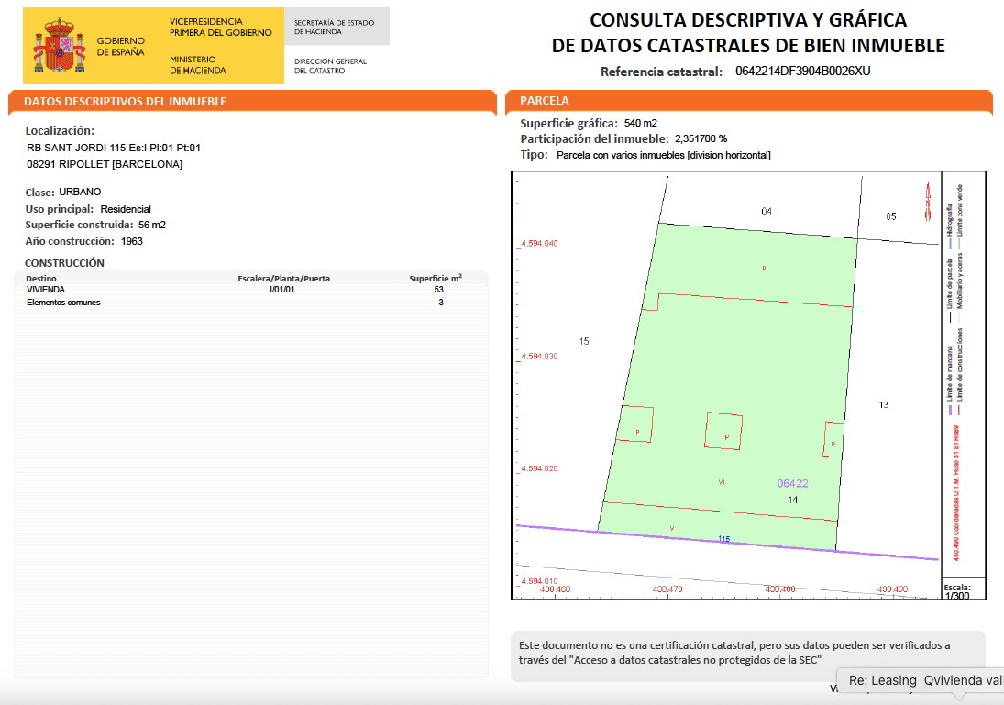Open the 'Re: Leasing Qvivienda' tooltip
The height and width of the screenshot is (705, 1004).
coord(920,680)
